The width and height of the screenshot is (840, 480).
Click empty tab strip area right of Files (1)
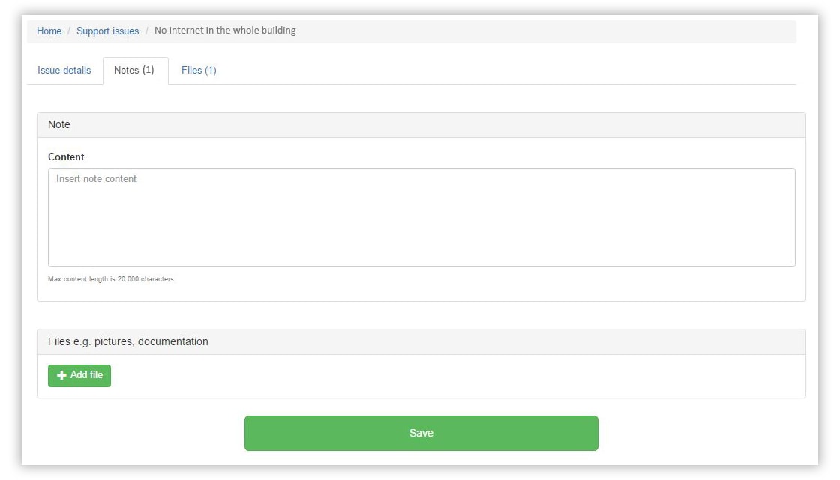[509, 70]
